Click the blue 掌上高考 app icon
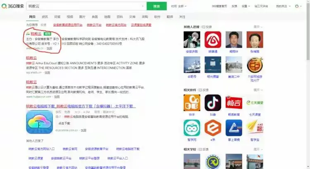 pyautogui.click(x=234, y=128)
